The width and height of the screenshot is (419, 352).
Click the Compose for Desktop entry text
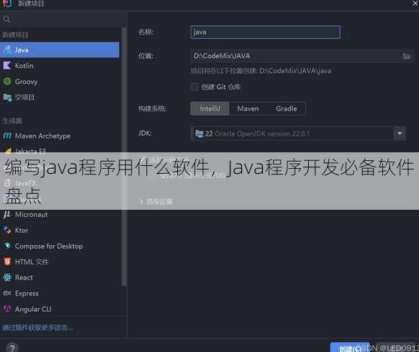click(x=49, y=246)
